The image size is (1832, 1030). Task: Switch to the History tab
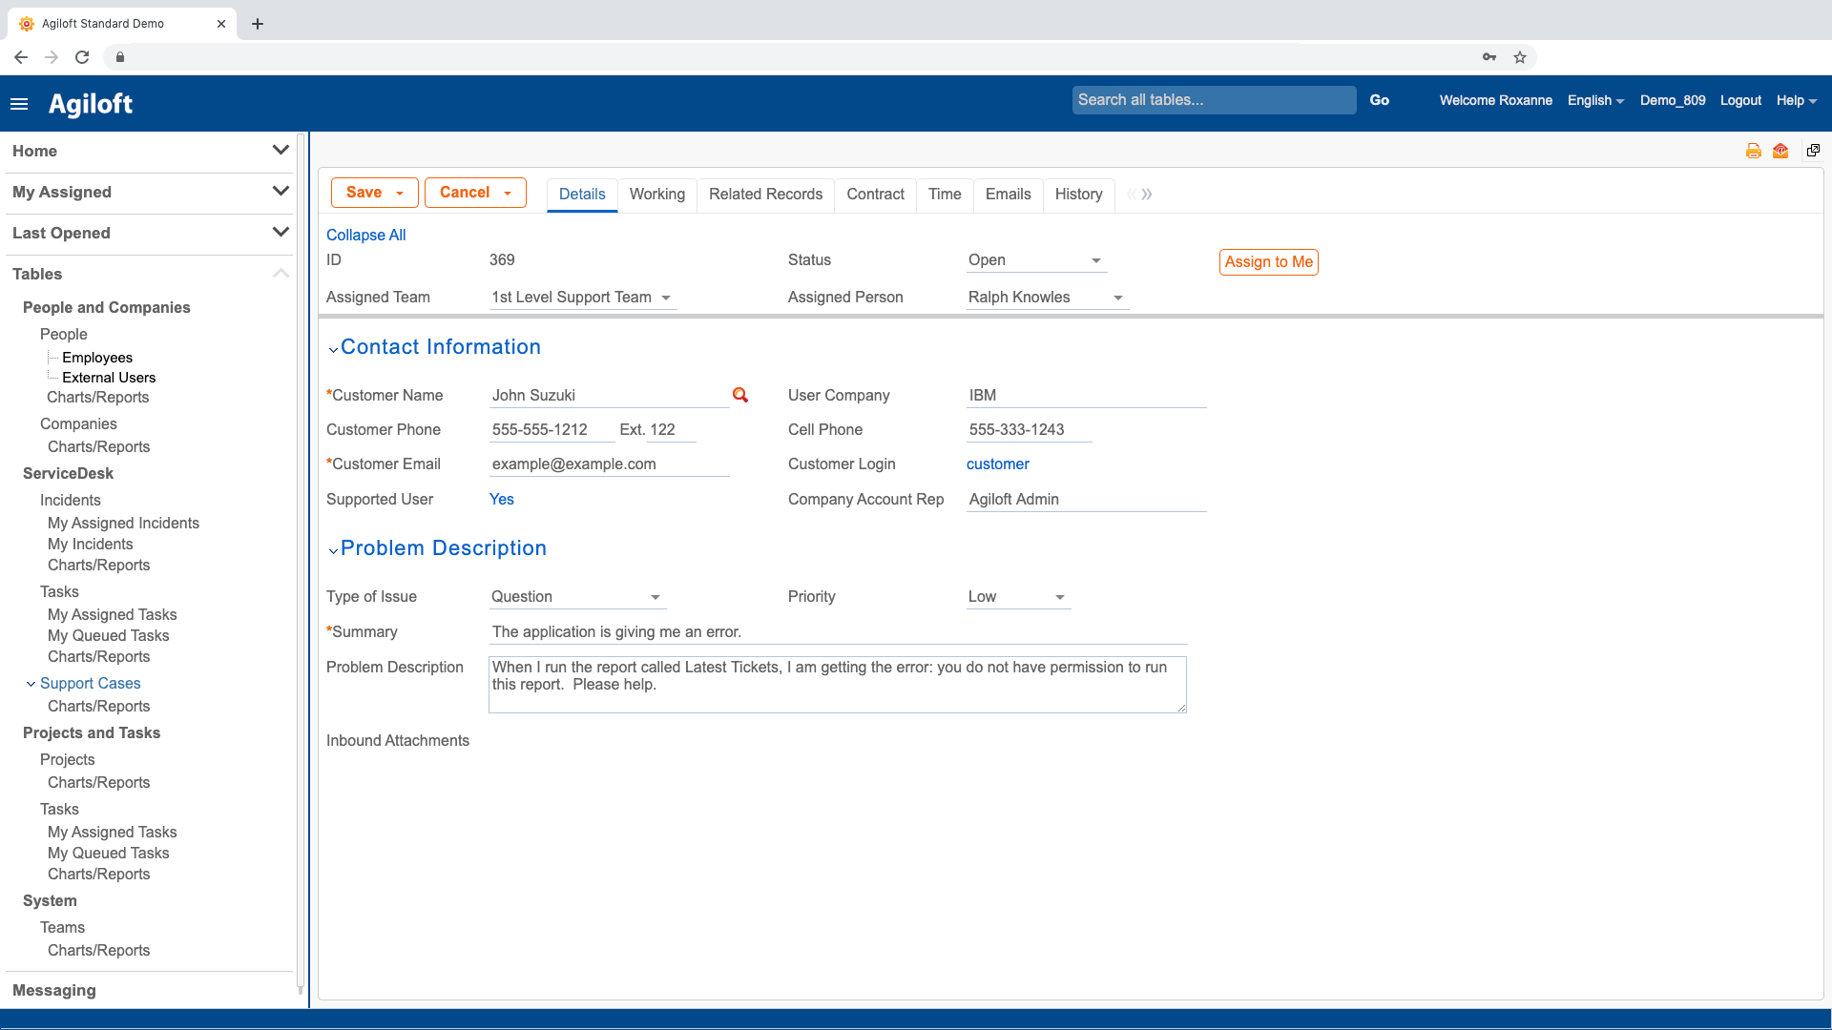[1078, 195]
